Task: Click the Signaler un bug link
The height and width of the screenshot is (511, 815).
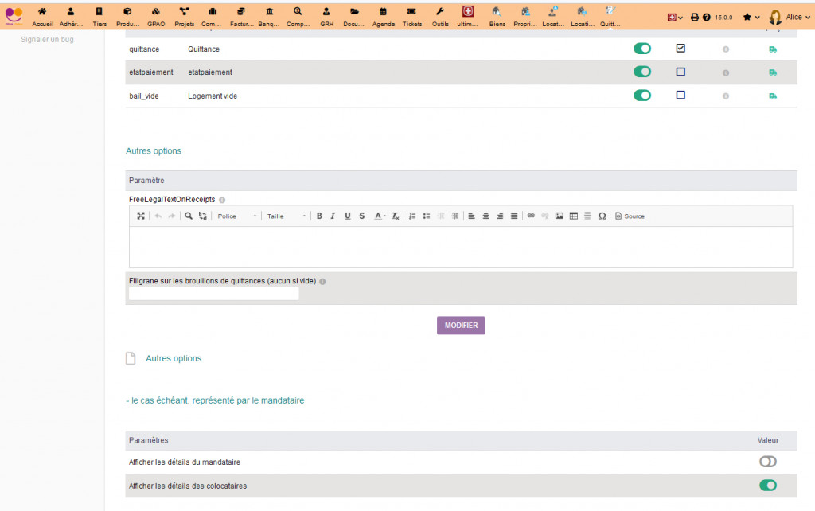Action: (x=47, y=39)
